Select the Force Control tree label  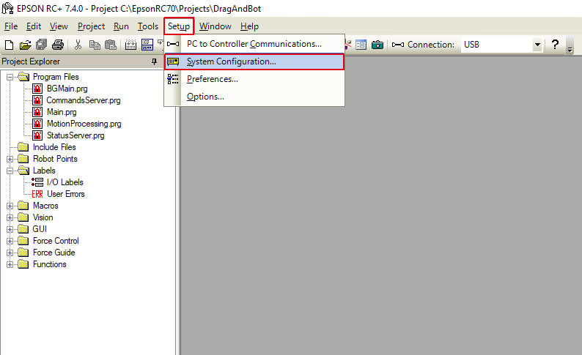[56, 241]
